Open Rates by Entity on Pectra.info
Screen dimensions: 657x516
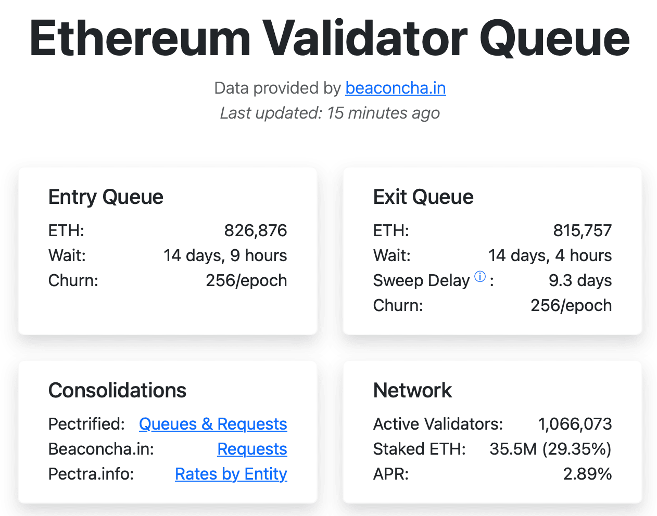pyautogui.click(x=231, y=474)
